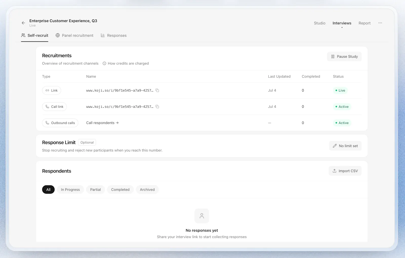Screen dimensions: 405x258
Task: Click the Status column header
Action: pyautogui.click(x=338, y=76)
